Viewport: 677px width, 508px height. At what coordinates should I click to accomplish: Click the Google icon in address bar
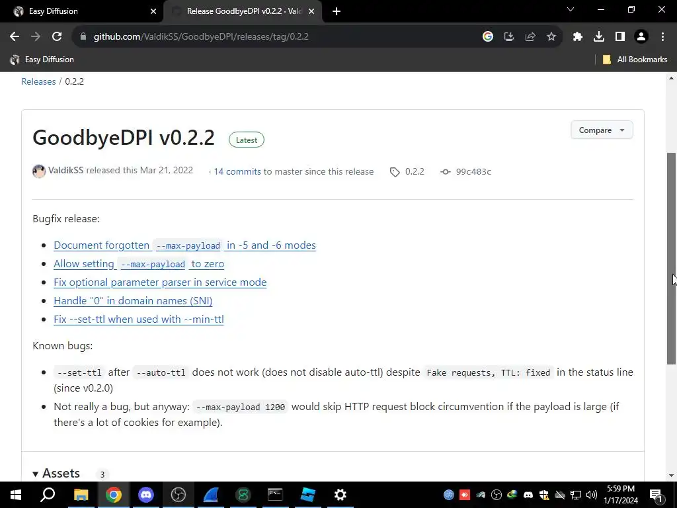point(488,37)
